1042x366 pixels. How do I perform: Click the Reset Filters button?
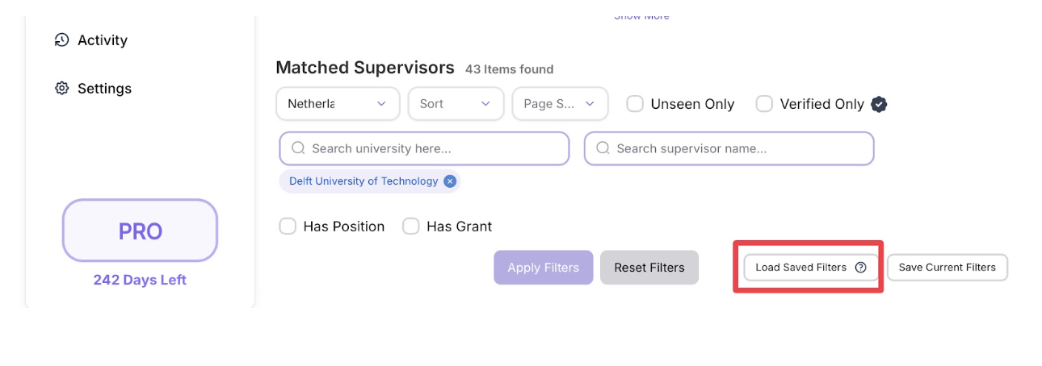[x=649, y=268]
